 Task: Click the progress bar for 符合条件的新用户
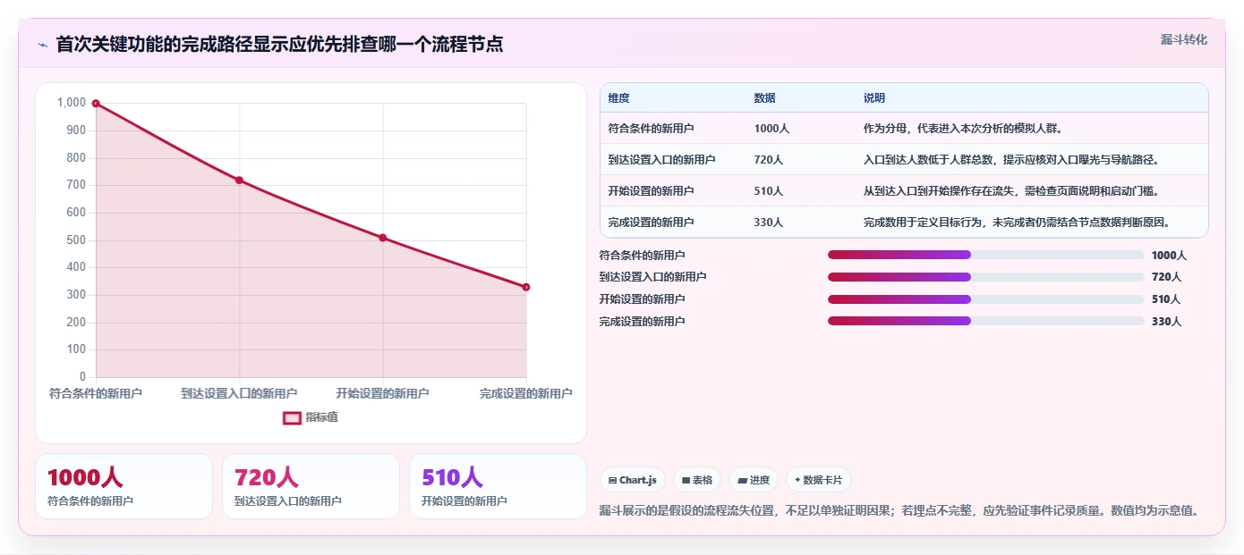coord(985,255)
